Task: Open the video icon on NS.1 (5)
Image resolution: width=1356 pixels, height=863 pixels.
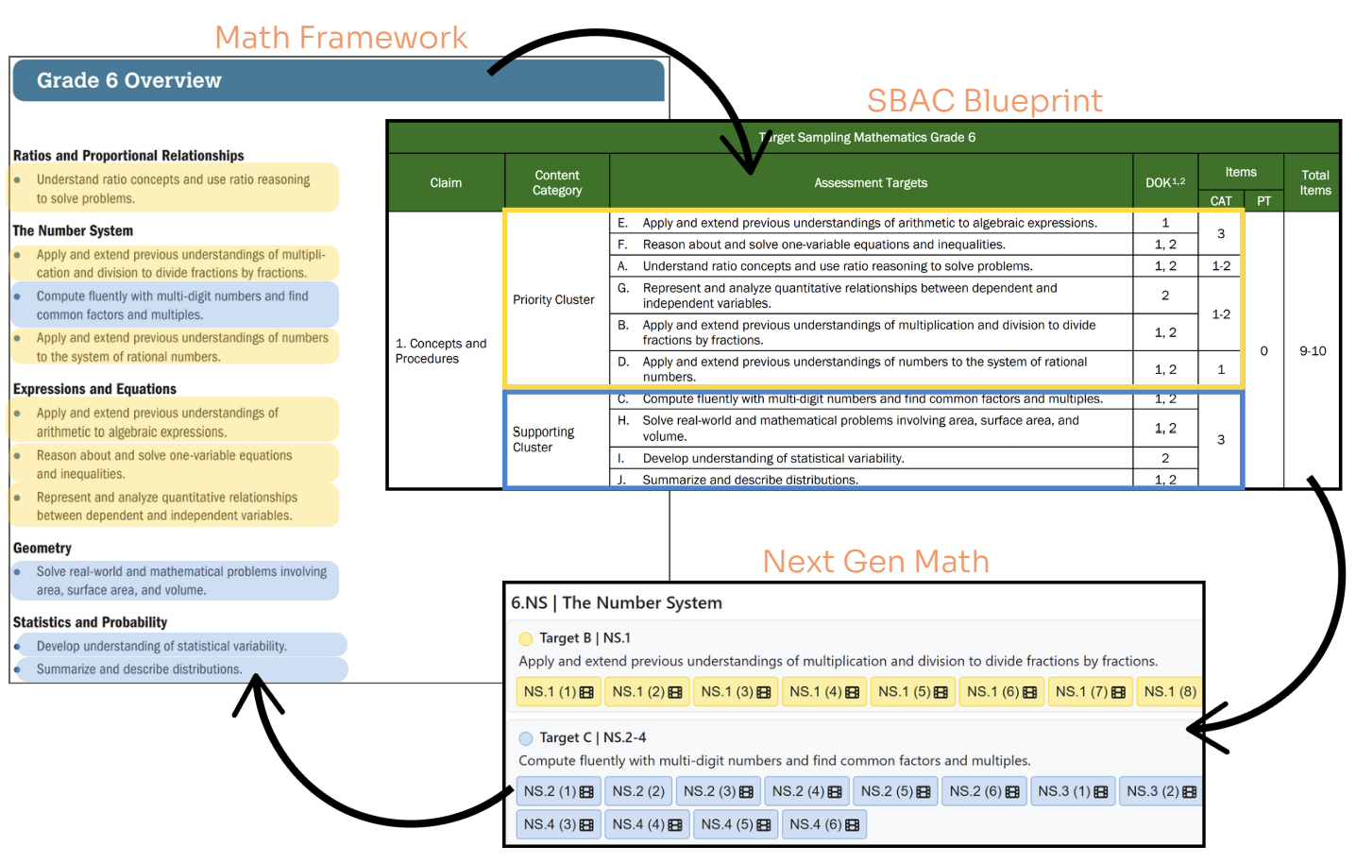Action: coord(941,692)
